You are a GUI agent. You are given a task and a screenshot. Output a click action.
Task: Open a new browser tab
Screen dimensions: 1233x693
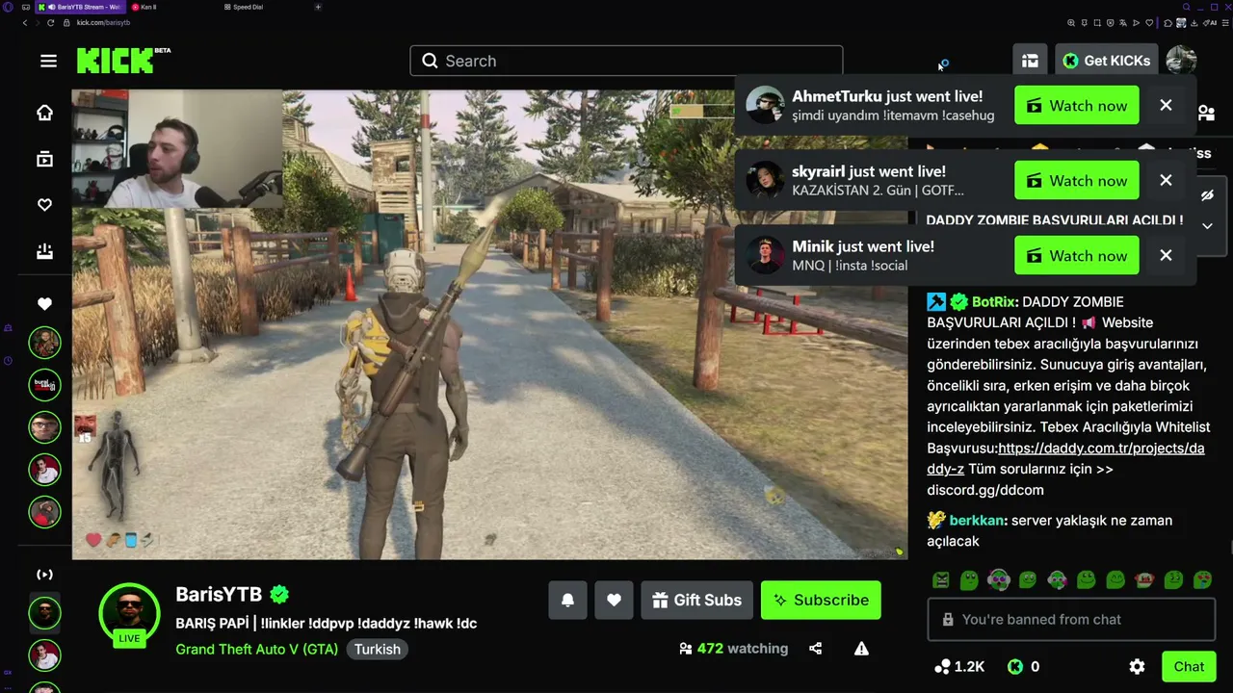tap(318, 7)
